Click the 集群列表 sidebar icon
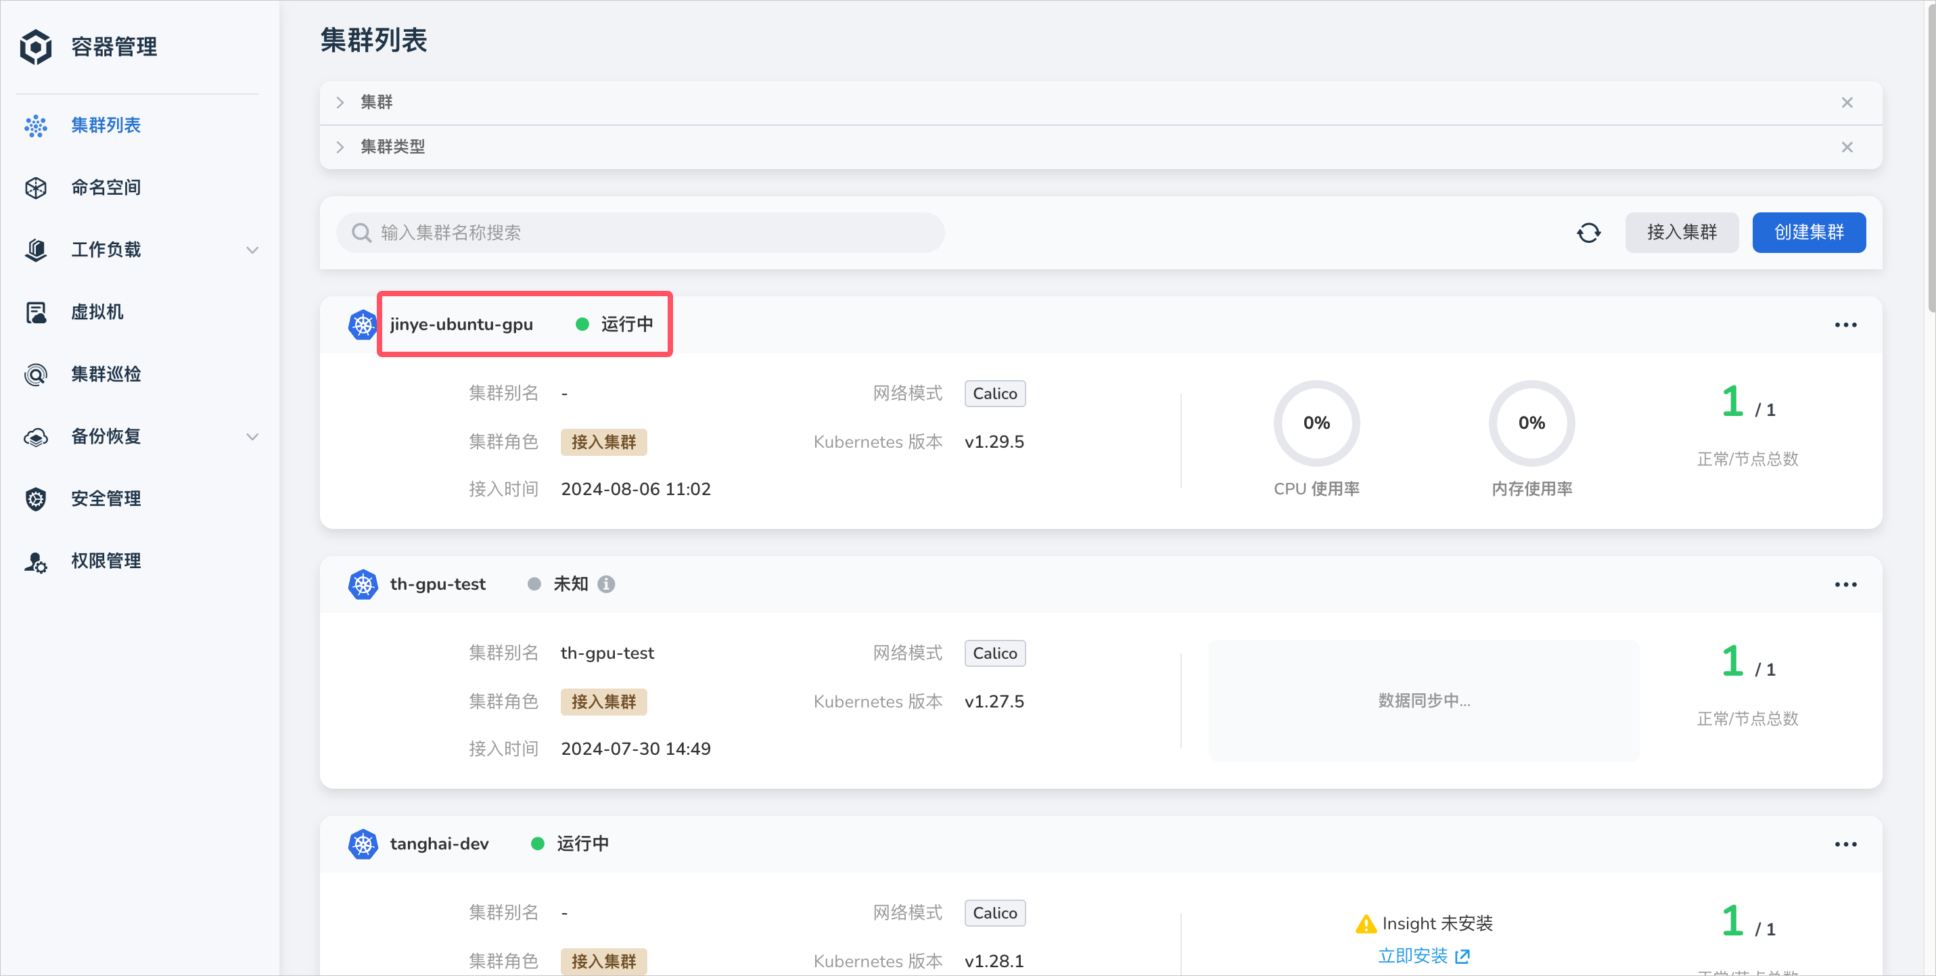Viewport: 1936px width, 976px height. tap(35, 126)
